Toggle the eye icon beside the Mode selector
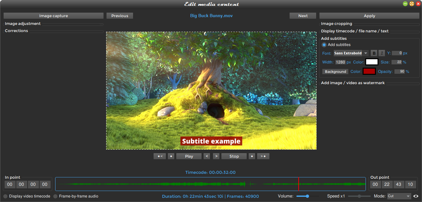 click(416, 196)
